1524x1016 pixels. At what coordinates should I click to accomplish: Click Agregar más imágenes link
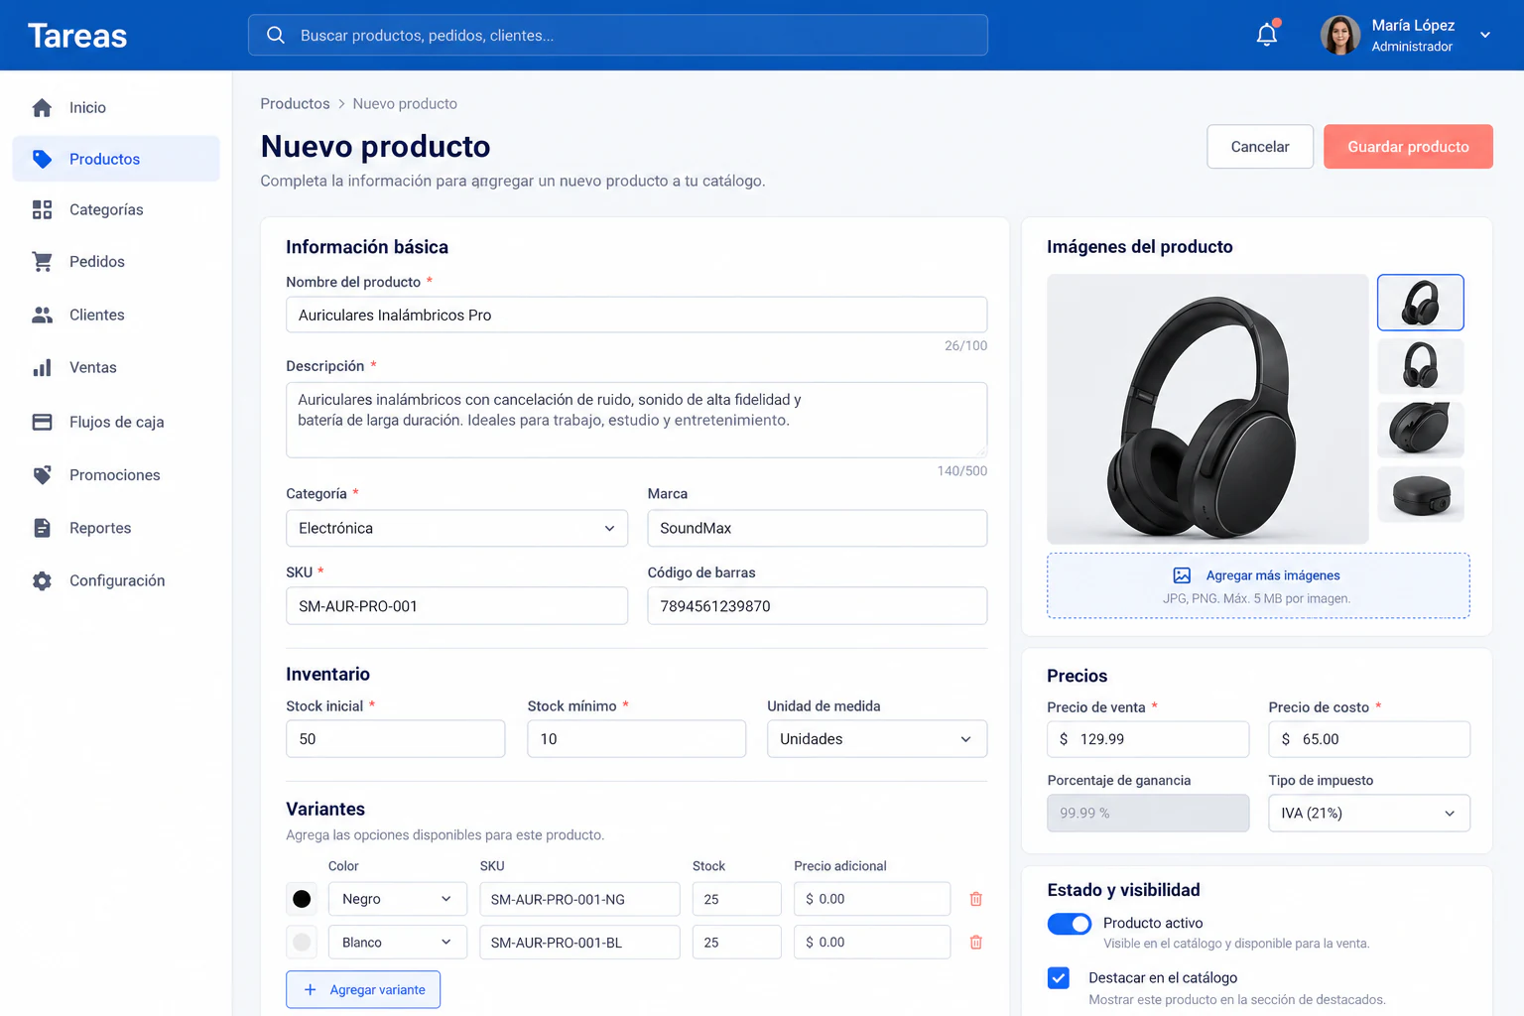(1273, 575)
